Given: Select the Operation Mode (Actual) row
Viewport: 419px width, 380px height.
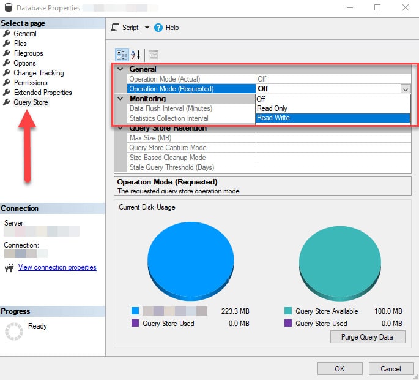Looking at the screenshot, I should pyautogui.click(x=269, y=79).
